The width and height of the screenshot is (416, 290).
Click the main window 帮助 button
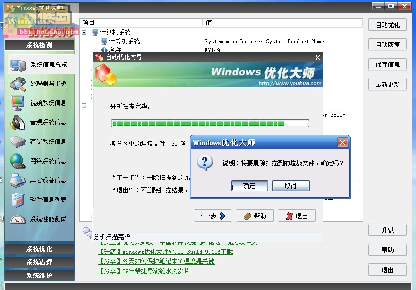[387, 250]
